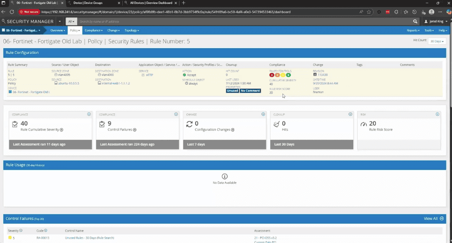Open the All search scope dropdown
Image resolution: width=452 pixels, height=243 pixels.
tap(71, 21)
